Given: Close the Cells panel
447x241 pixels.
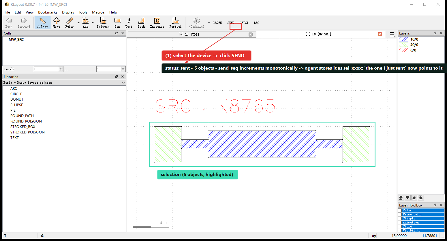Looking at the screenshot, I should click(123, 33).
